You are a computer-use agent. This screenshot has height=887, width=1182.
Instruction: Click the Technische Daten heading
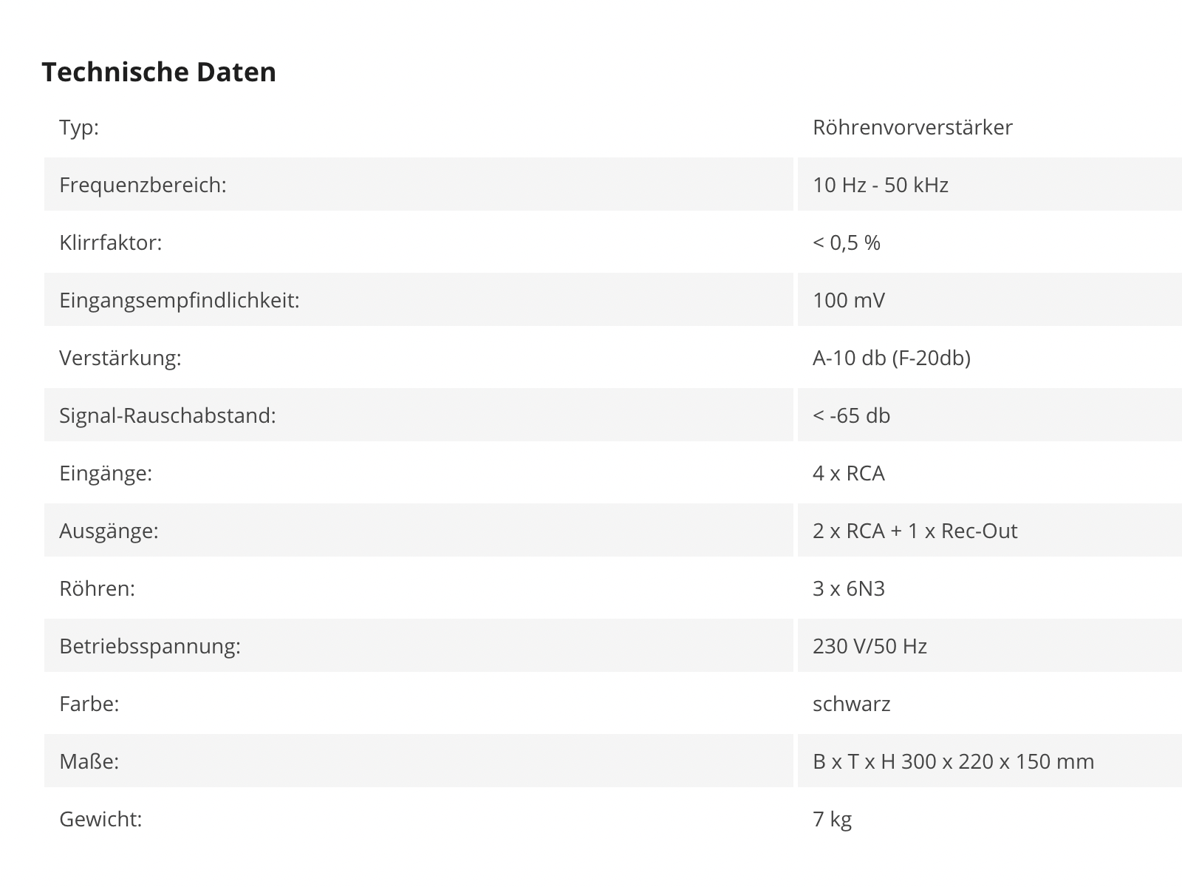[159, 72]
